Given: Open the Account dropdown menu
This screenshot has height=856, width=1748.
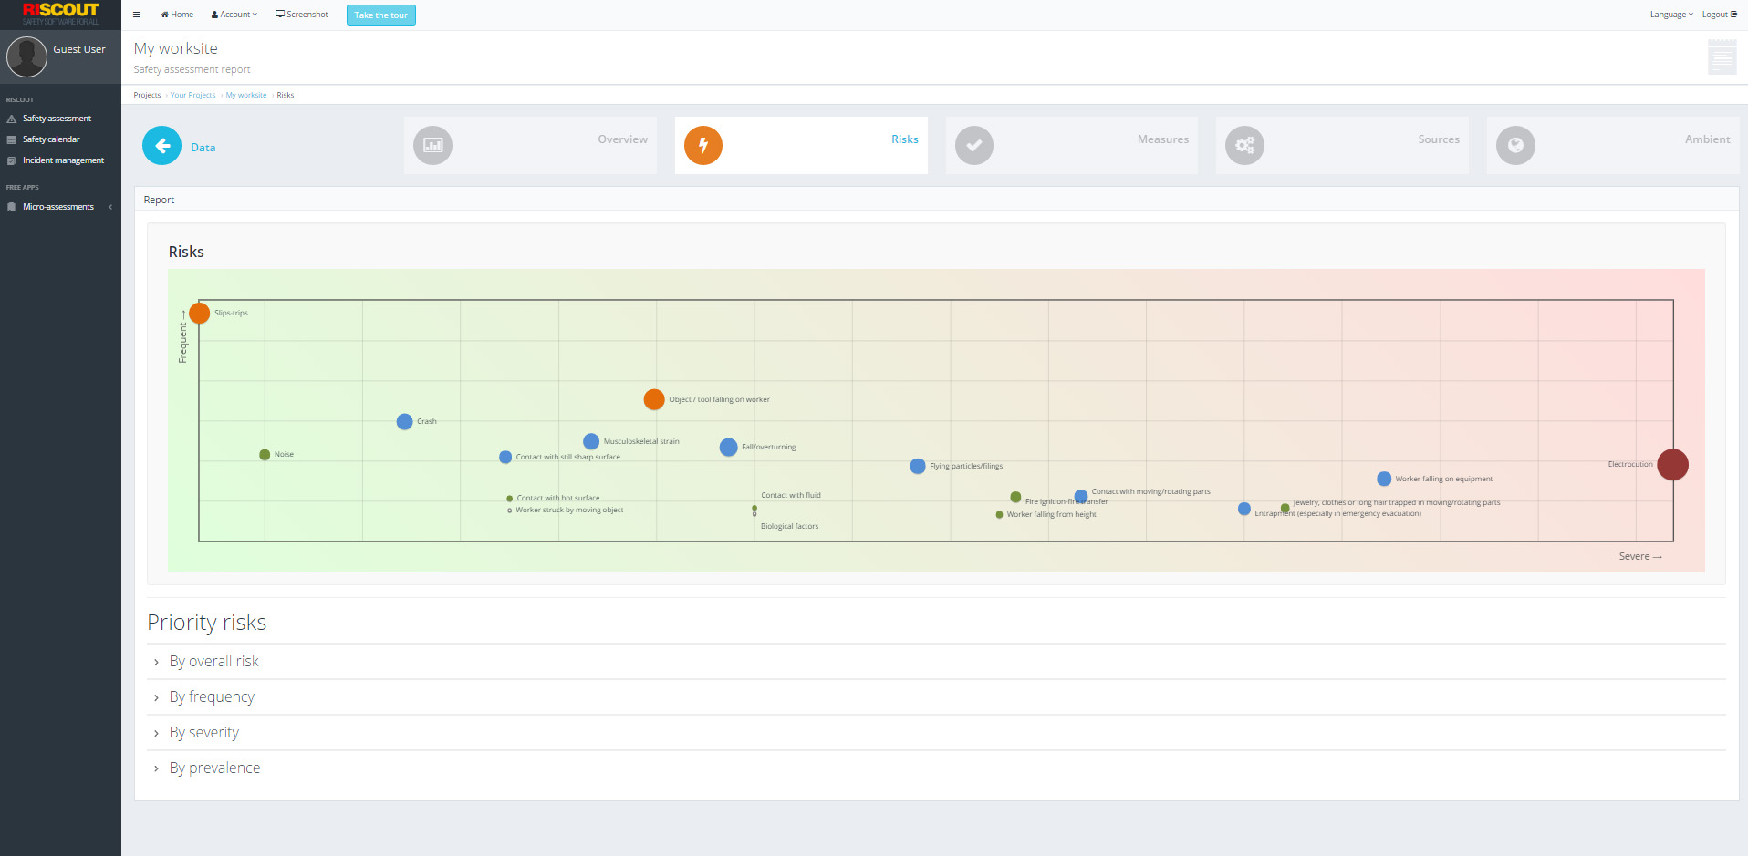Looking at the screenshot, I should (234, 15).
